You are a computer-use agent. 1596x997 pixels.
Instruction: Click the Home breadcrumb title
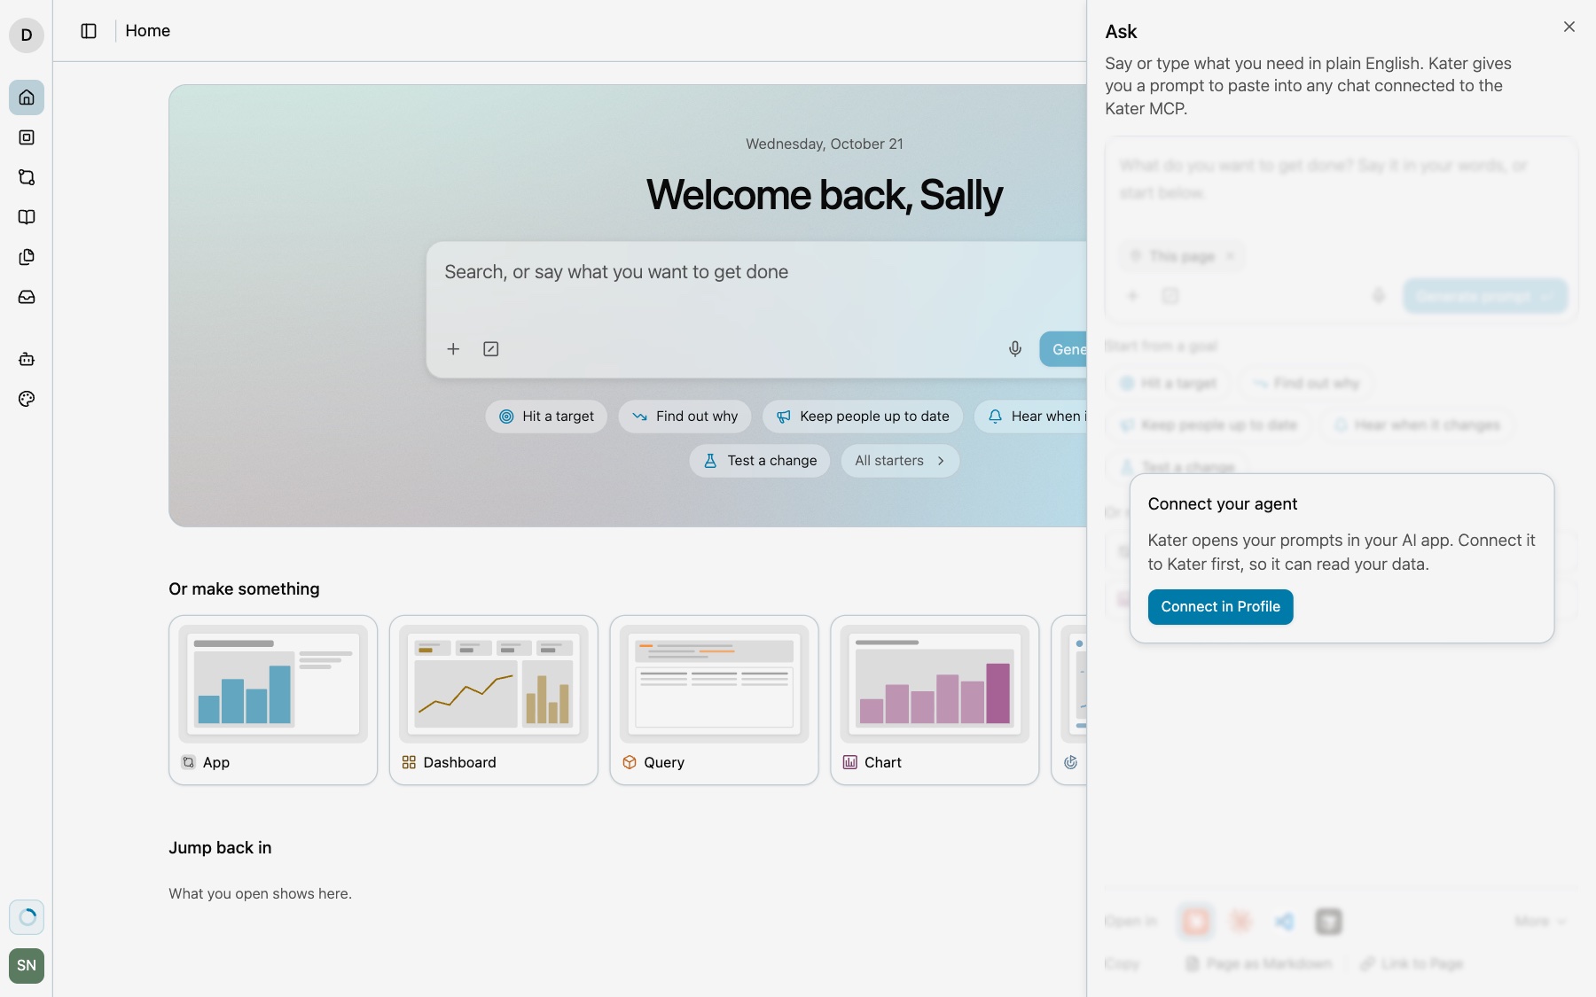[148, 31]
